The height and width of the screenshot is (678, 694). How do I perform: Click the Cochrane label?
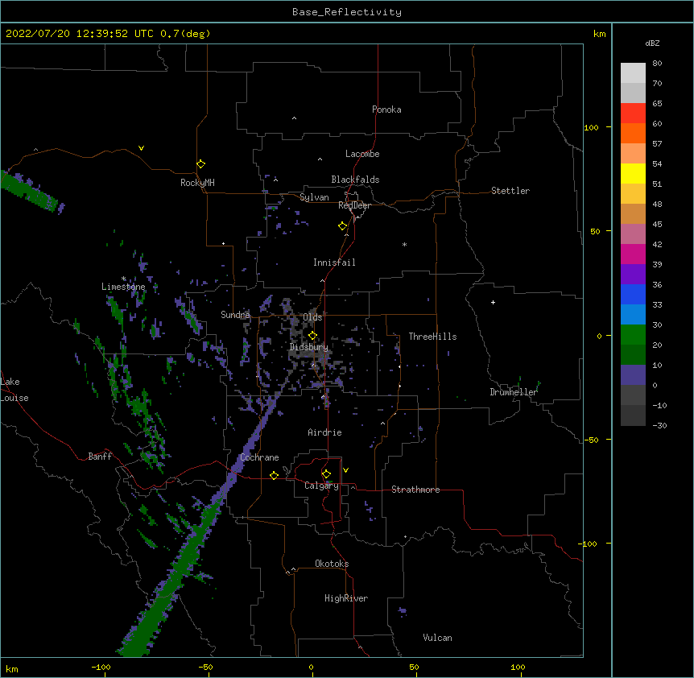point(260,457)
